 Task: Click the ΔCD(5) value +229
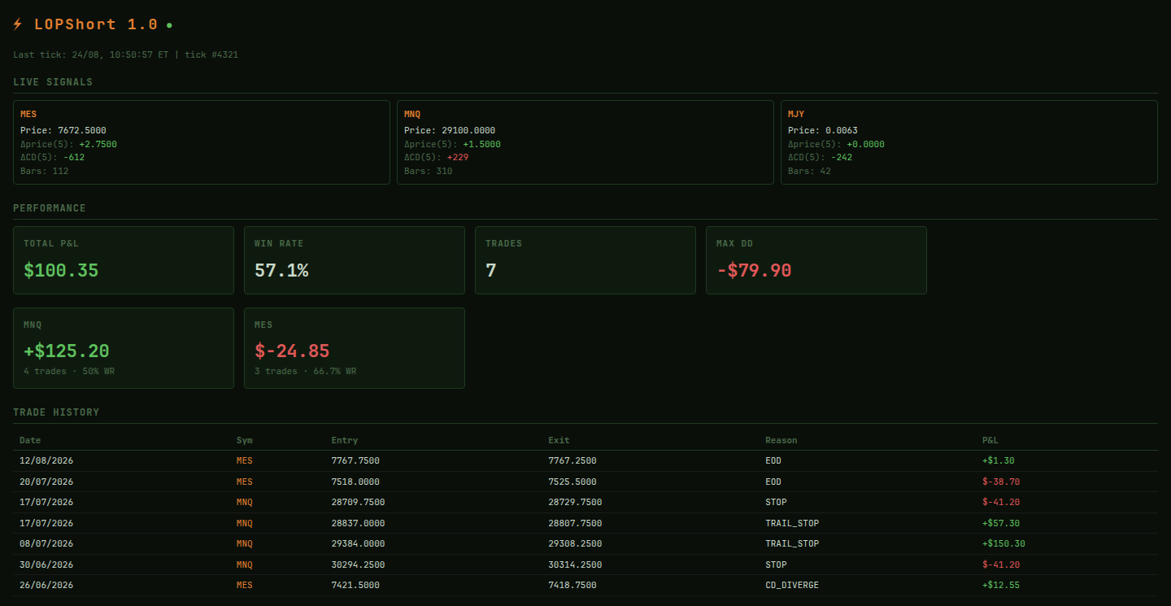458,157
